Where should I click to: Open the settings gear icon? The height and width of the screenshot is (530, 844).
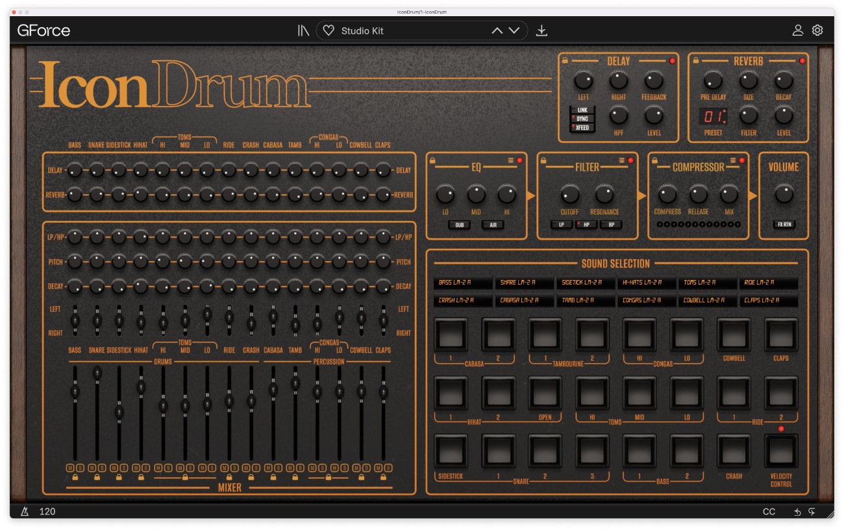click(817, 31)
